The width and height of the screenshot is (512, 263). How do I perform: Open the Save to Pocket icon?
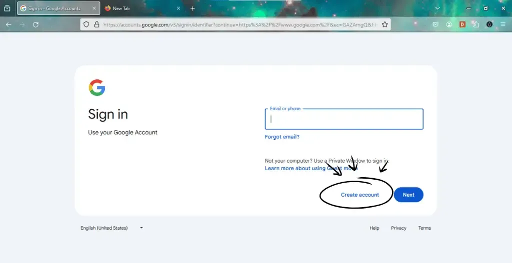(435, 24)
